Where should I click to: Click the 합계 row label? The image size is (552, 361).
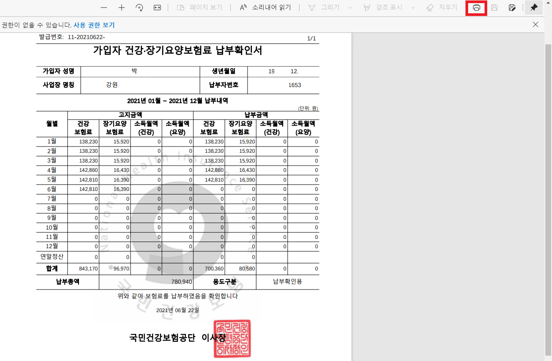click(52, 269)
